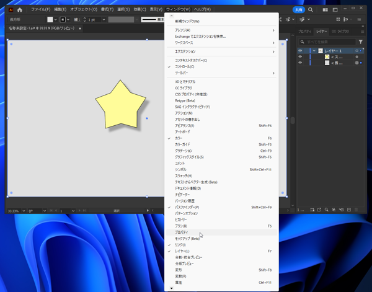Toggle visibility eye of rectangle sublayer
372x292 pixels.
coord(300,63)
